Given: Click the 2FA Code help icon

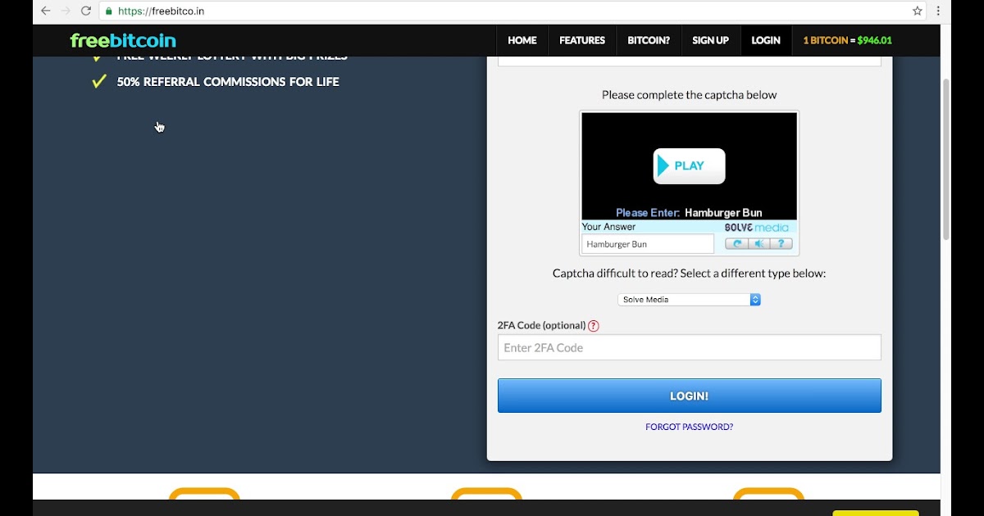Looking at the screenshot, I should [x=594, y=326].
